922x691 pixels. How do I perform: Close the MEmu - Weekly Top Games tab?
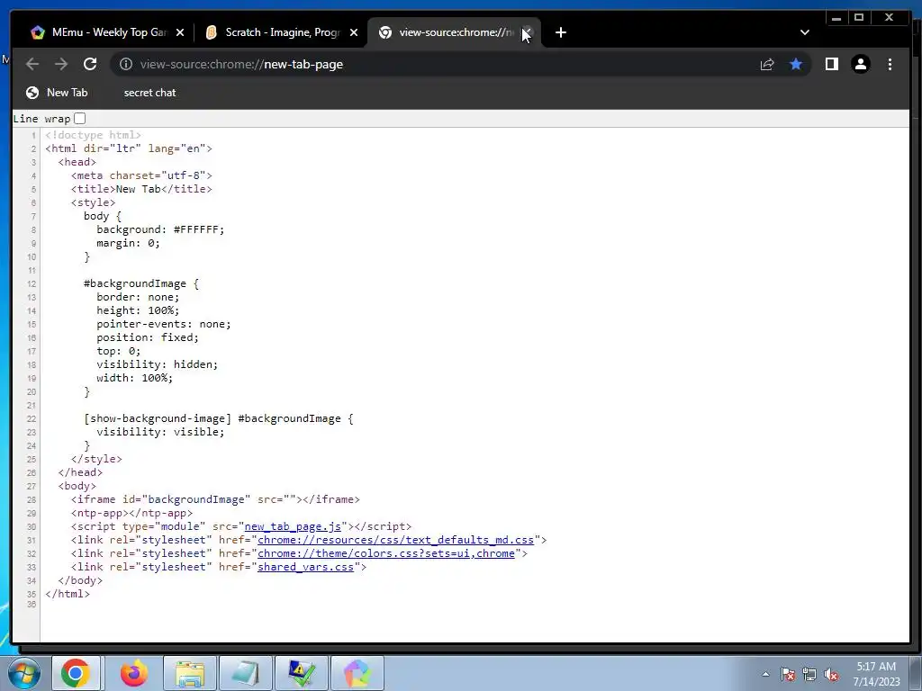click(x=180, y=32)
